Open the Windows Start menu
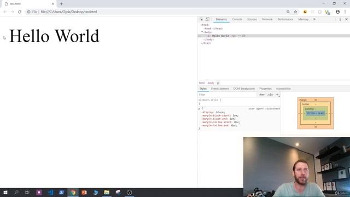Image resolution: width=350 pixels, height=197 pixels. [5, 192]
